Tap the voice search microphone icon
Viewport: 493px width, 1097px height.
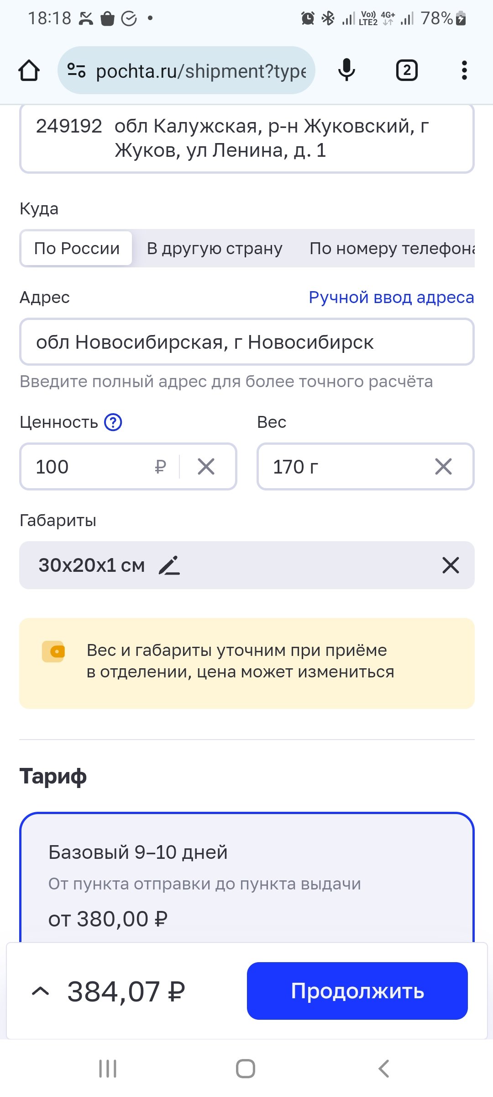tap(346, 70)
